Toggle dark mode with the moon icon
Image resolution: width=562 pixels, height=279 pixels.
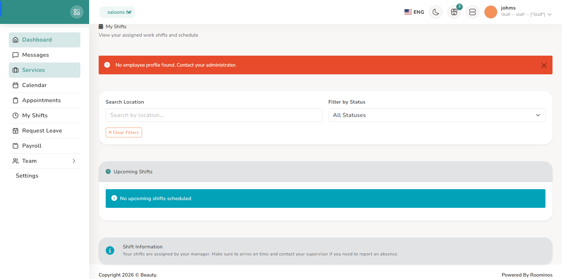[436, 12]
